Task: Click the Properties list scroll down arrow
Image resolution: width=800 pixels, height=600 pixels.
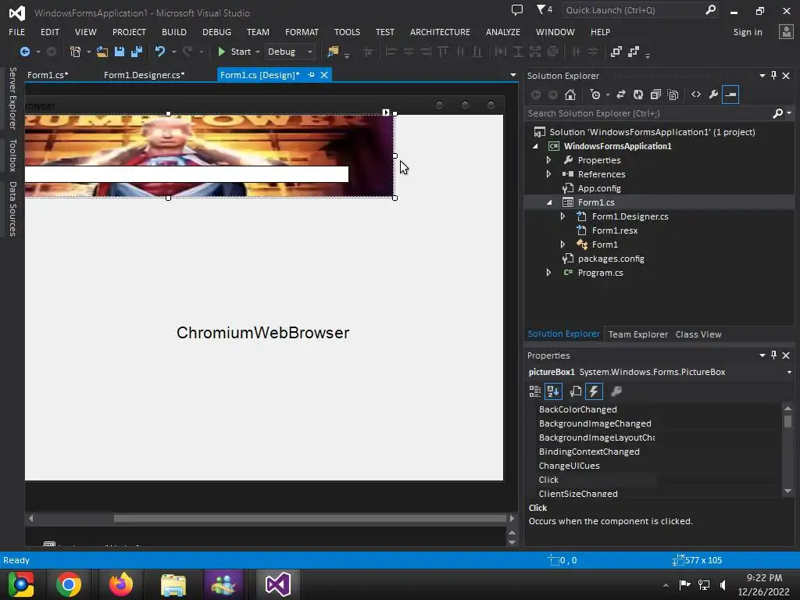Action: (x=787, y=491)
